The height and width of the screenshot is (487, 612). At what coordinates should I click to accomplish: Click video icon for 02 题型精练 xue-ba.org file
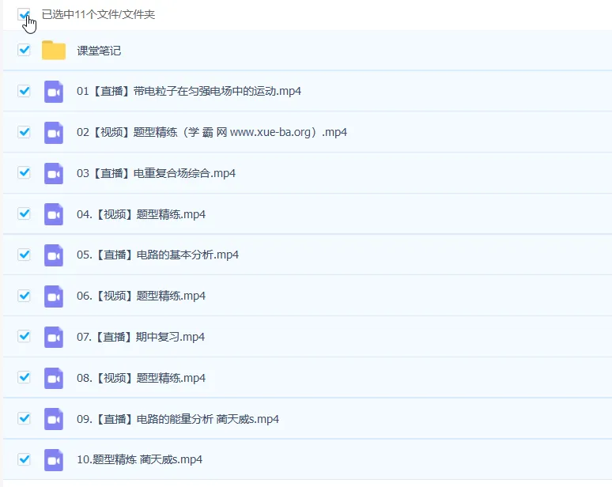(54, 132)
